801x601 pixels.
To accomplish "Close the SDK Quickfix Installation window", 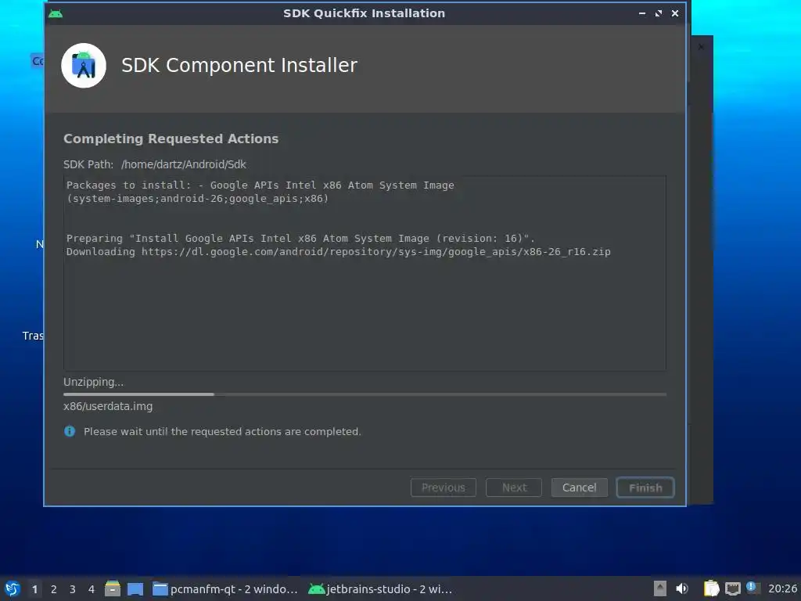I will [x=675, y=13].
